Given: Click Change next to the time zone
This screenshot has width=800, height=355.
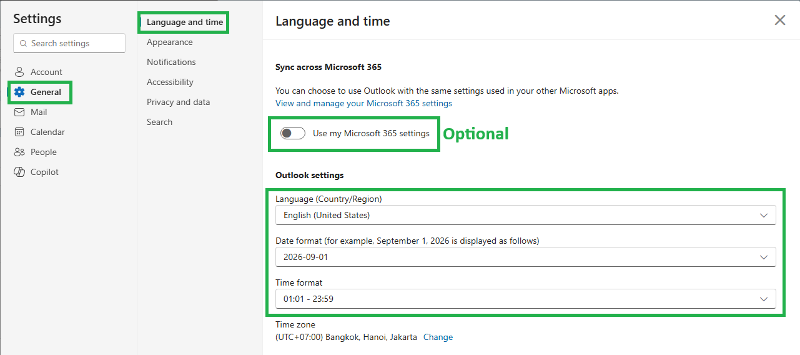Looking at the screenshot, I should point(438,337).
